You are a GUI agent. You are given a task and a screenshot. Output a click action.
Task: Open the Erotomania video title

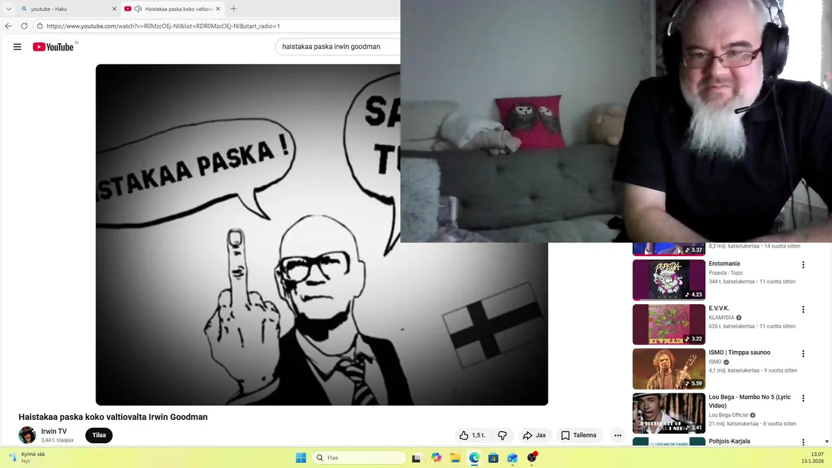click(x=724, y=264)
